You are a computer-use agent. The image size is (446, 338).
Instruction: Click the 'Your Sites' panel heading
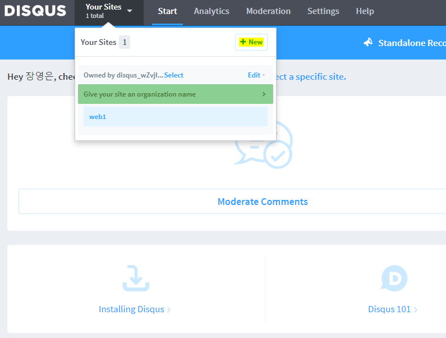(98, 42)
